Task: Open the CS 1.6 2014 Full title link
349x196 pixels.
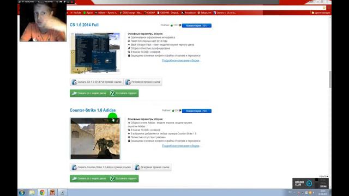Action: pos(84,25)
